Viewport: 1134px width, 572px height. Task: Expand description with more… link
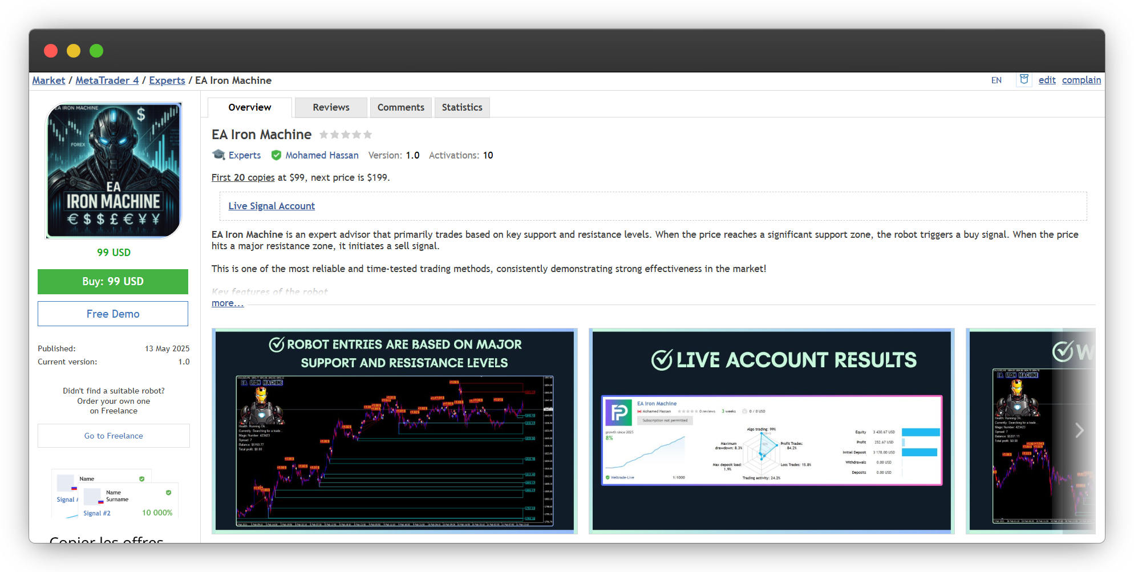(228, 303)
